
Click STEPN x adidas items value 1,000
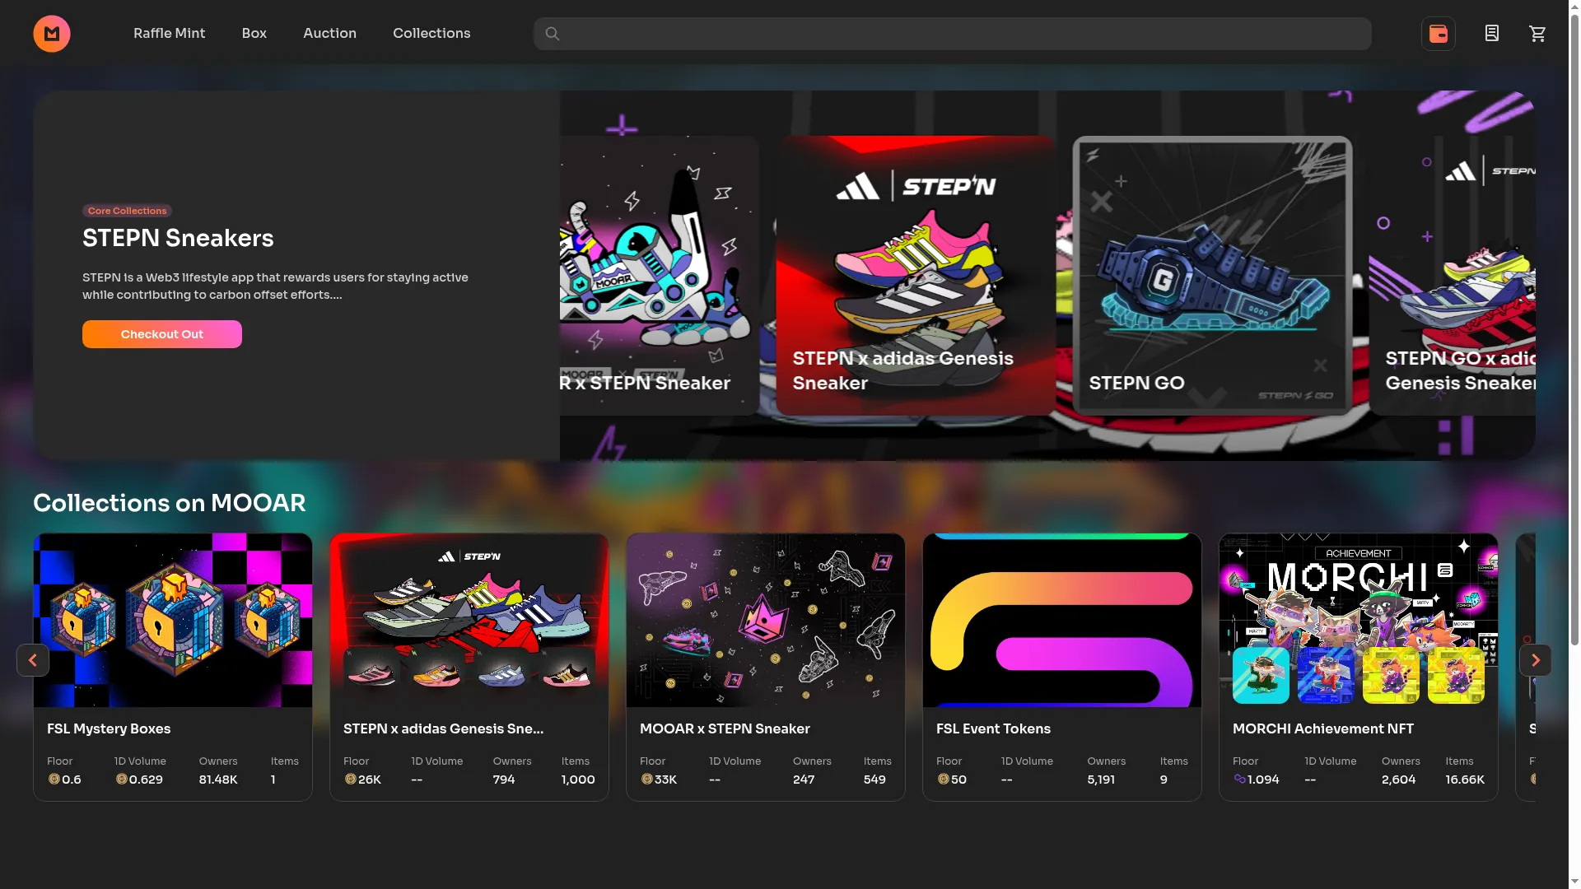pyautogui.click(x=578, y=780)
